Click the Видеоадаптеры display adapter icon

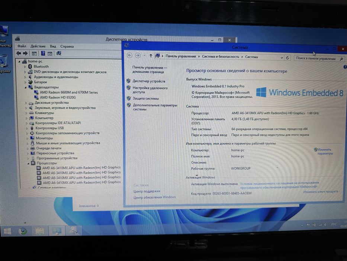click(31, 87)
